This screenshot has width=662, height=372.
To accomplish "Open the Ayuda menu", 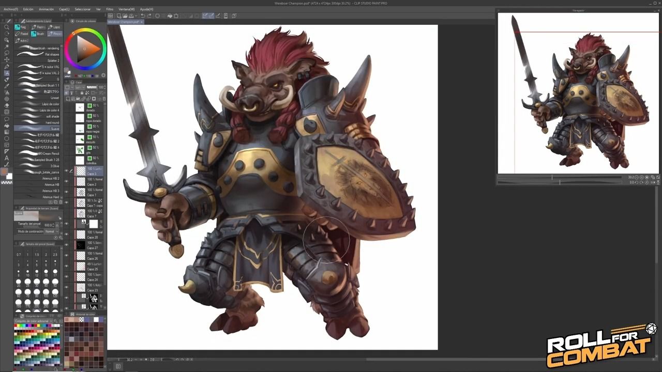I will coord(146,9).
